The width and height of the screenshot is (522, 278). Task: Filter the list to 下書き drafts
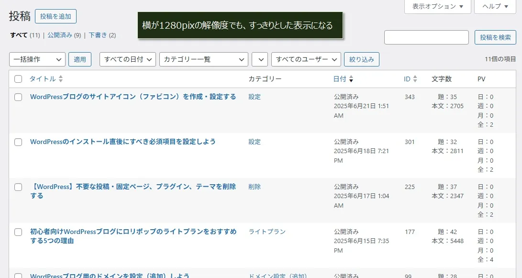(x=98, y=35)
